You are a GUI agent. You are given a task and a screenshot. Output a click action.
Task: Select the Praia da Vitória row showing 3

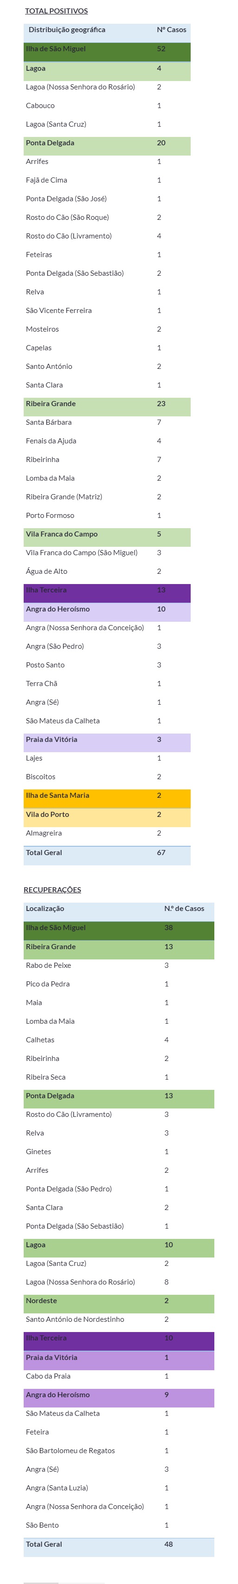(x=107, y=740)
